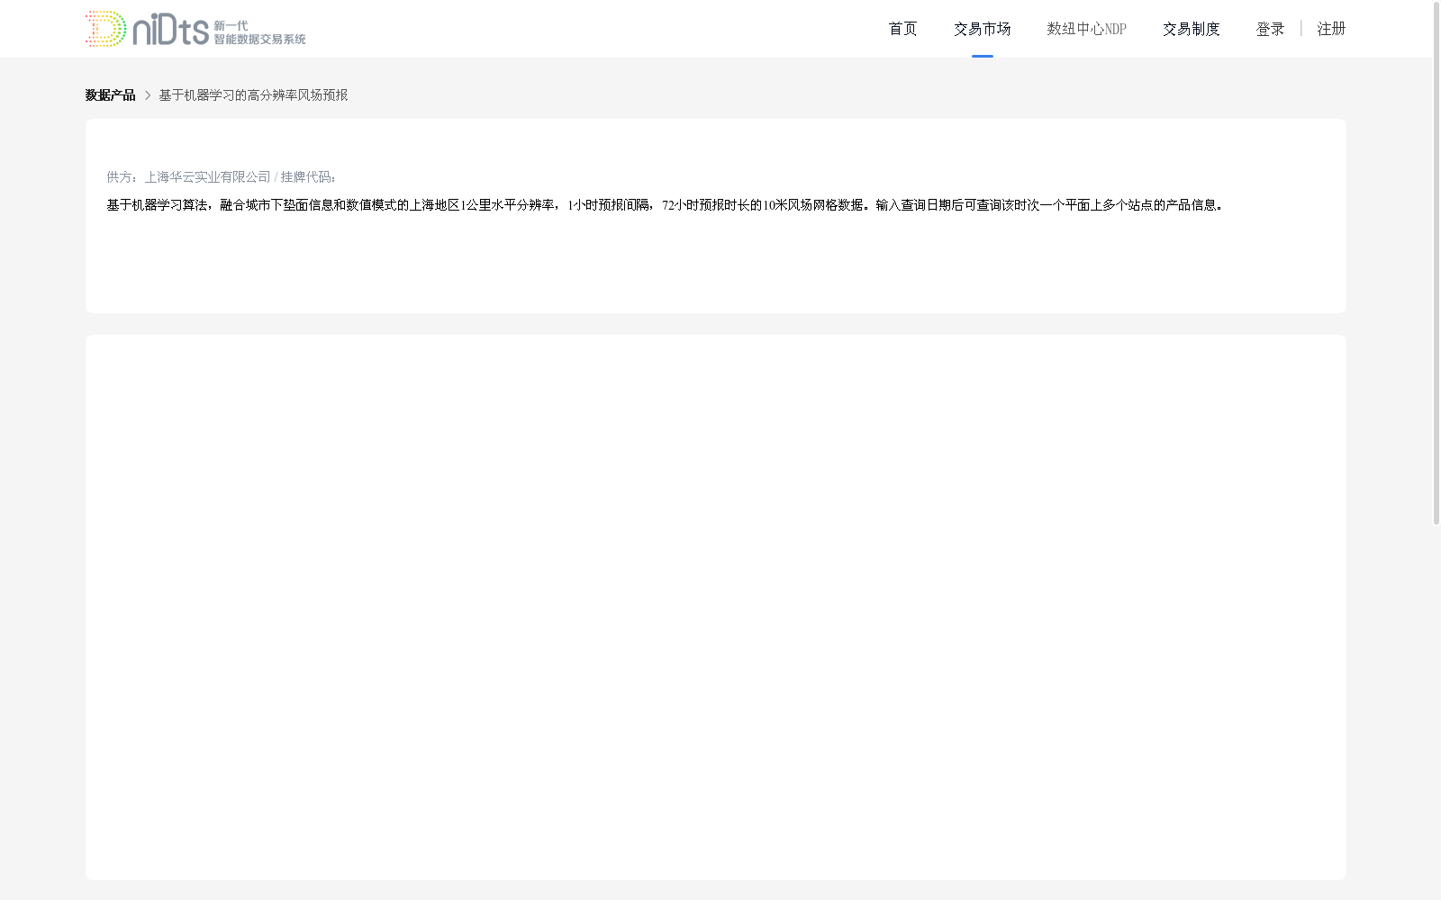Screen dimensions: 1441x900
Task: Click the 新一代智能数据交易系统 tagline
Action: 259,32
